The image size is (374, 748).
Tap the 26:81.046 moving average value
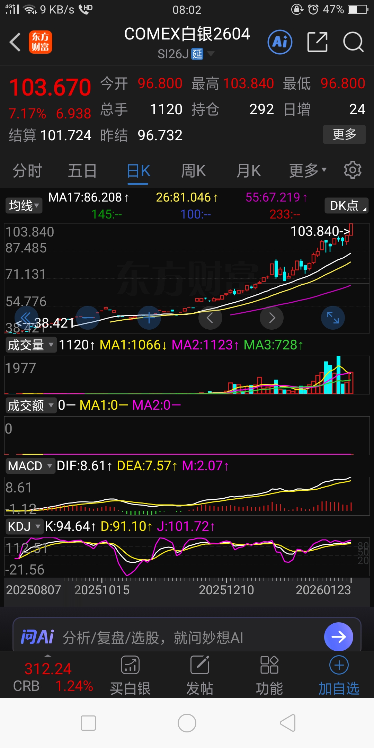pyautogui.click(x=187, y=197)
